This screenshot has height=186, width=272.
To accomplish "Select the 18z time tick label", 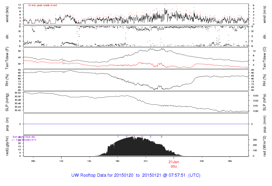I will coord(118,161).
